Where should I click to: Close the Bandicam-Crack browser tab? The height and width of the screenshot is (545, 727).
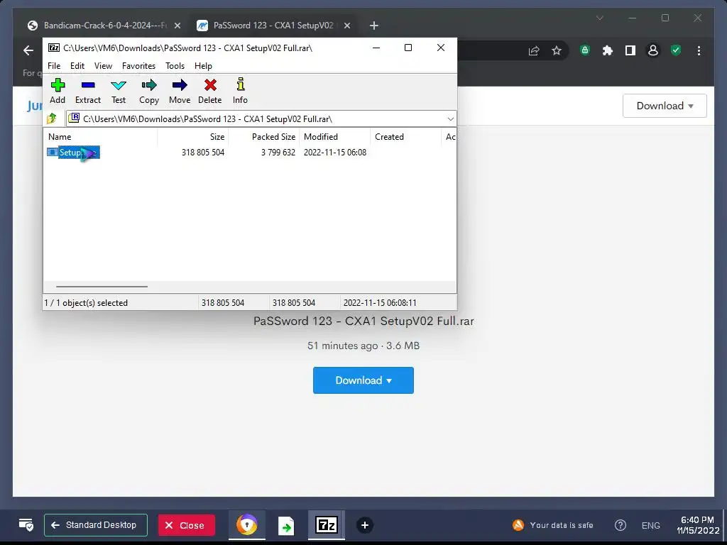[177, 26]
